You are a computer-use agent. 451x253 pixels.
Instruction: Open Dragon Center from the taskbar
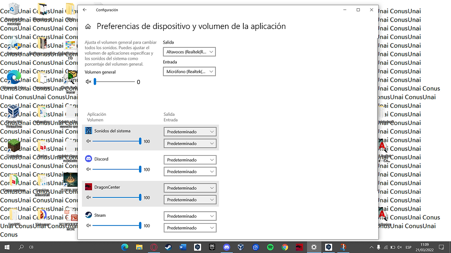tap(300, 247)
